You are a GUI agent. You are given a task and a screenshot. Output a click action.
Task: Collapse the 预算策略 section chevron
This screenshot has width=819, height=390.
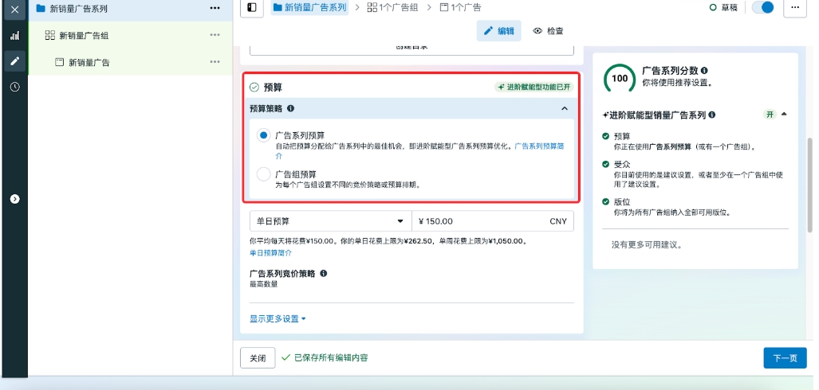pos(564,108)
